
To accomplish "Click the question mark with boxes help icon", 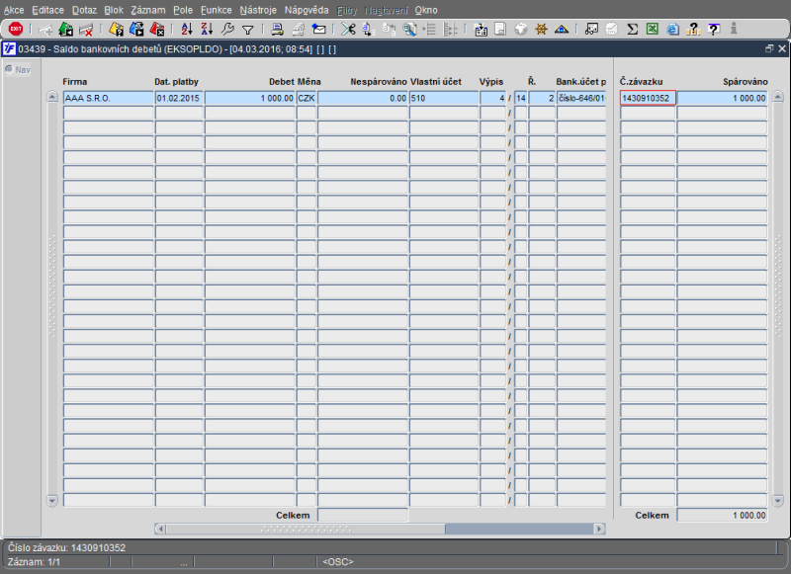I will point(693,30).
